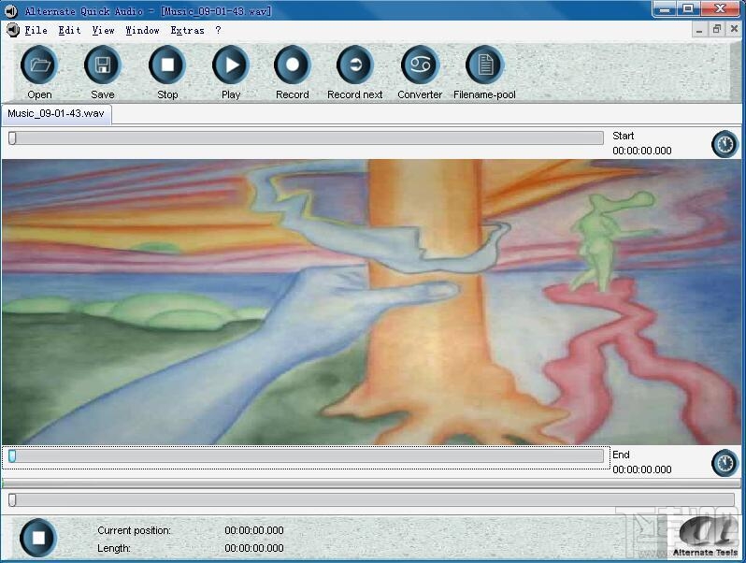Open the Filename-pool tool
This screenshot has width=746, height=563.
pos(484,65)
